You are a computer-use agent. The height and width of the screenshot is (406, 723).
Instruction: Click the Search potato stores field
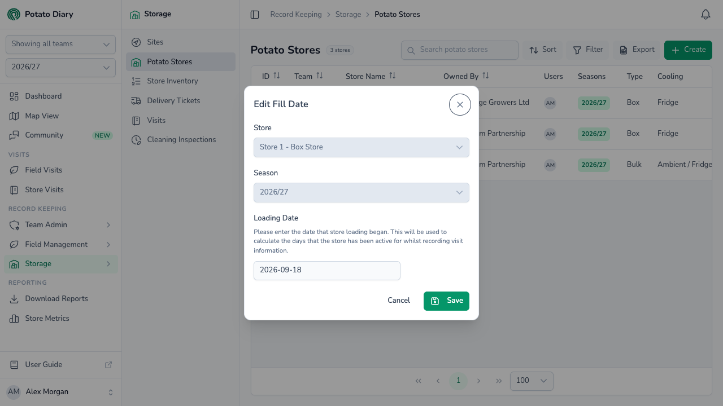click(x=460, y=50)
